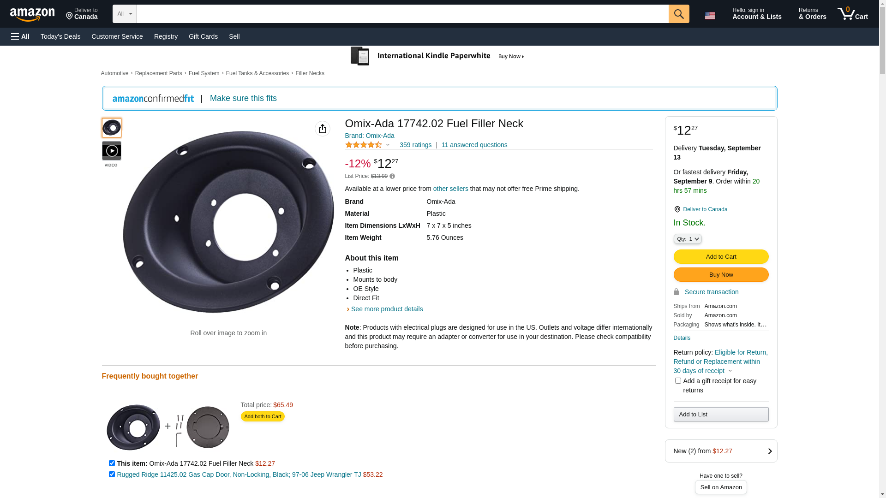Open the Qty quantity dropdown

pyautogui.click(x=687, y=239)
